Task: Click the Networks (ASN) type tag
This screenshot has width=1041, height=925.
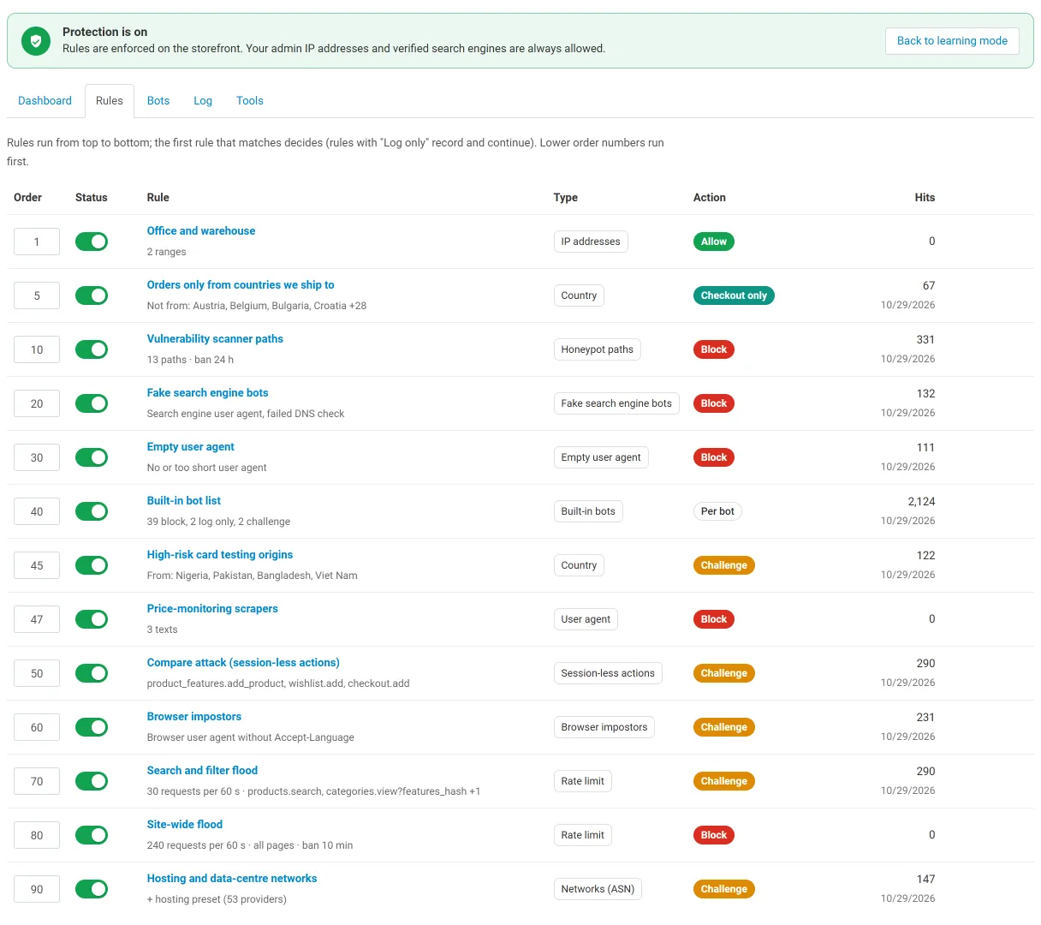Action: tap(598, 889)
